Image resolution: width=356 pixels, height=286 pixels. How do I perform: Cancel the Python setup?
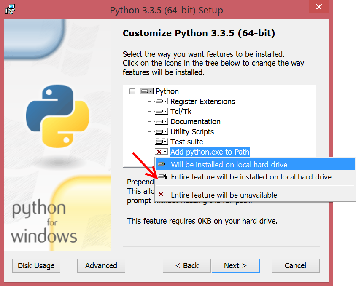(x=295, y=266)
